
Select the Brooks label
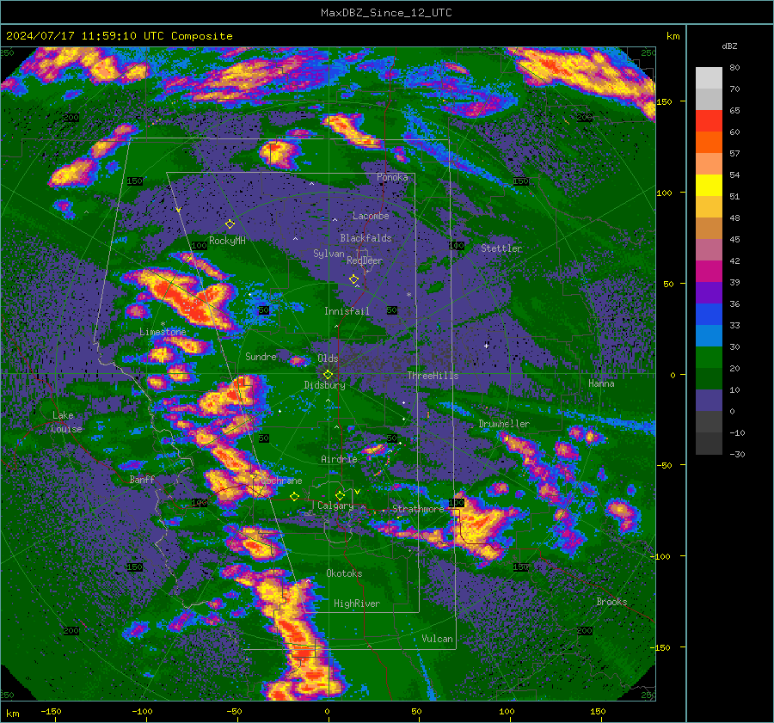[611, 602]
